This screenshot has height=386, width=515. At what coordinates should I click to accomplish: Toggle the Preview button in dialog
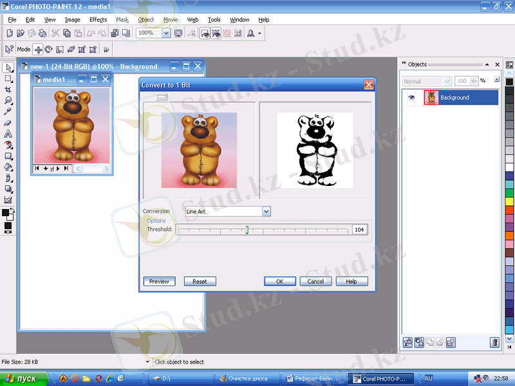[159, 281]
